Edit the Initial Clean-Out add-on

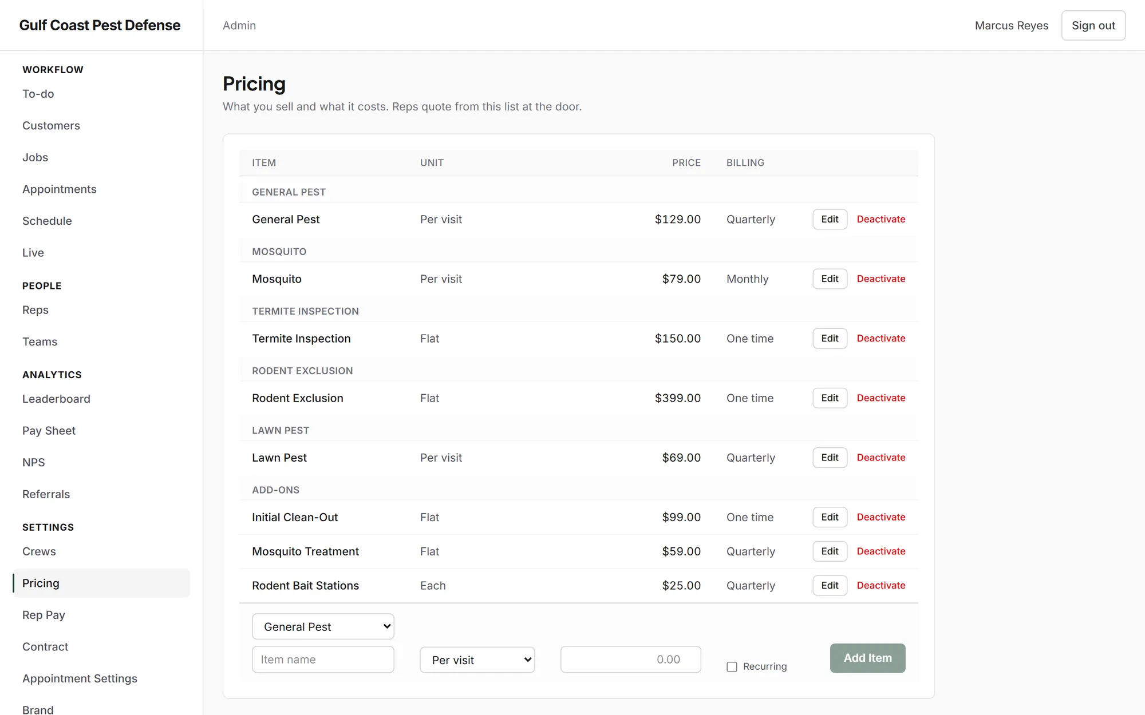(830, 517)
